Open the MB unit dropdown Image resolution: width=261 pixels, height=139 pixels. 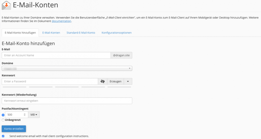[x=34, y=115]
